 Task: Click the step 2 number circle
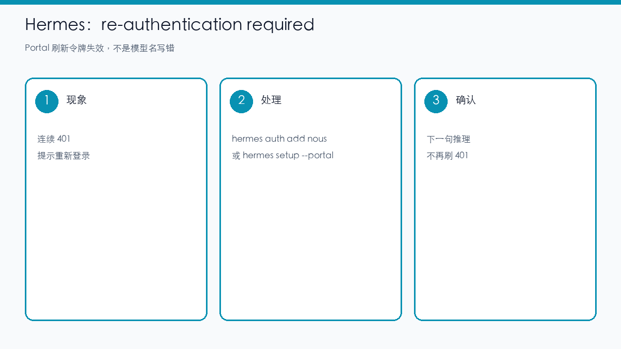click(x=242, y=101)
